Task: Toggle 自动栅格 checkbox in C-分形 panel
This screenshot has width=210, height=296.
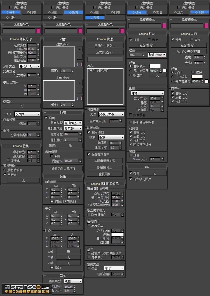Action: 11,7
